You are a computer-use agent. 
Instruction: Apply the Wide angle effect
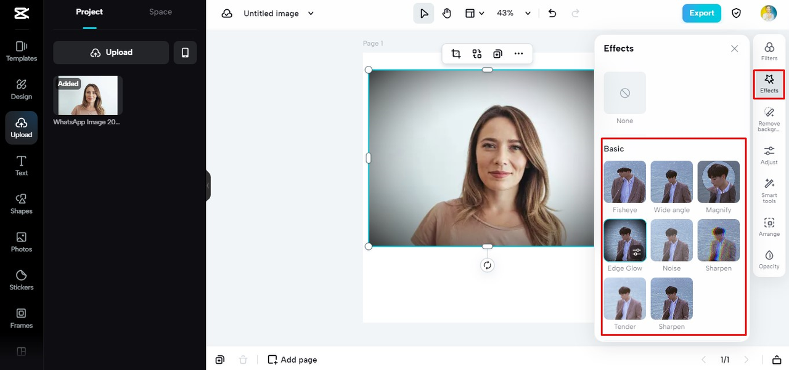[x=672, y=182]
